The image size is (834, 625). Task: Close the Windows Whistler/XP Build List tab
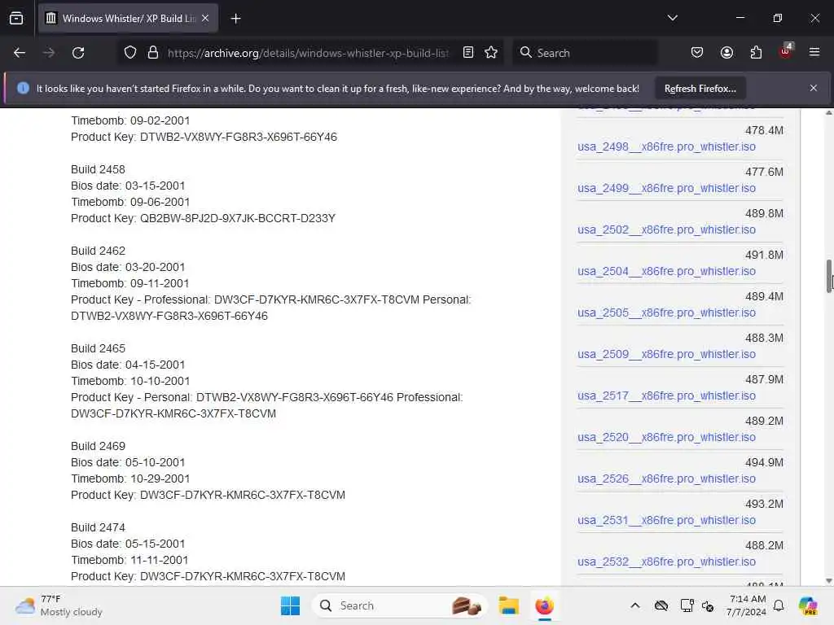coord(205,19)
